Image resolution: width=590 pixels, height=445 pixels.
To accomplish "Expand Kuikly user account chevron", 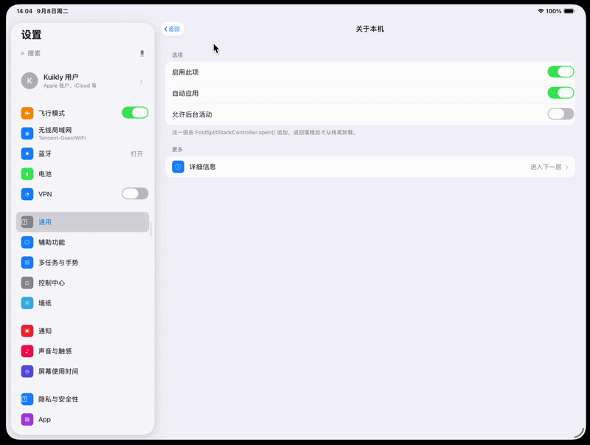I will click(x=141, y=81).
